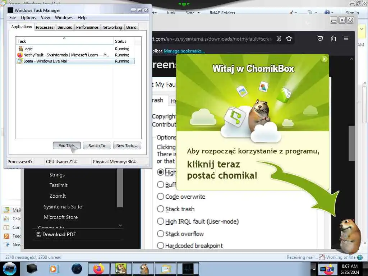The width and height of the screenshot is (368, 276).
Task: Open the Pocket save icon in Firefox
Action: (320, 38)
